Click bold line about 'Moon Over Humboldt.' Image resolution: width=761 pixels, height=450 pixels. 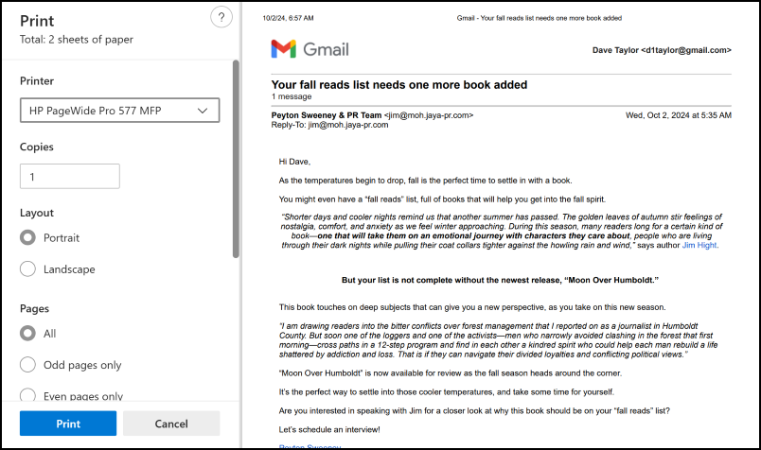point(500,280)
